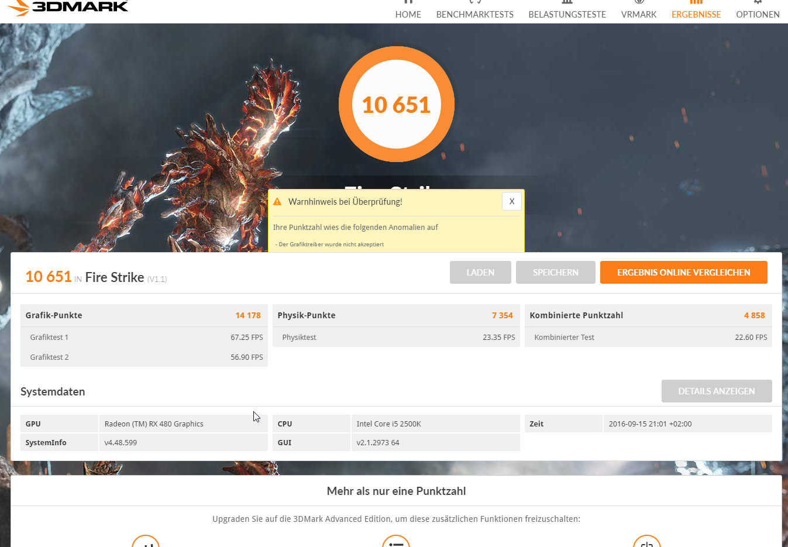Click Zeit value 2016-09-15 21:01 +02:00
Viewport: 788px width, 547px height.
pos(650,424)
